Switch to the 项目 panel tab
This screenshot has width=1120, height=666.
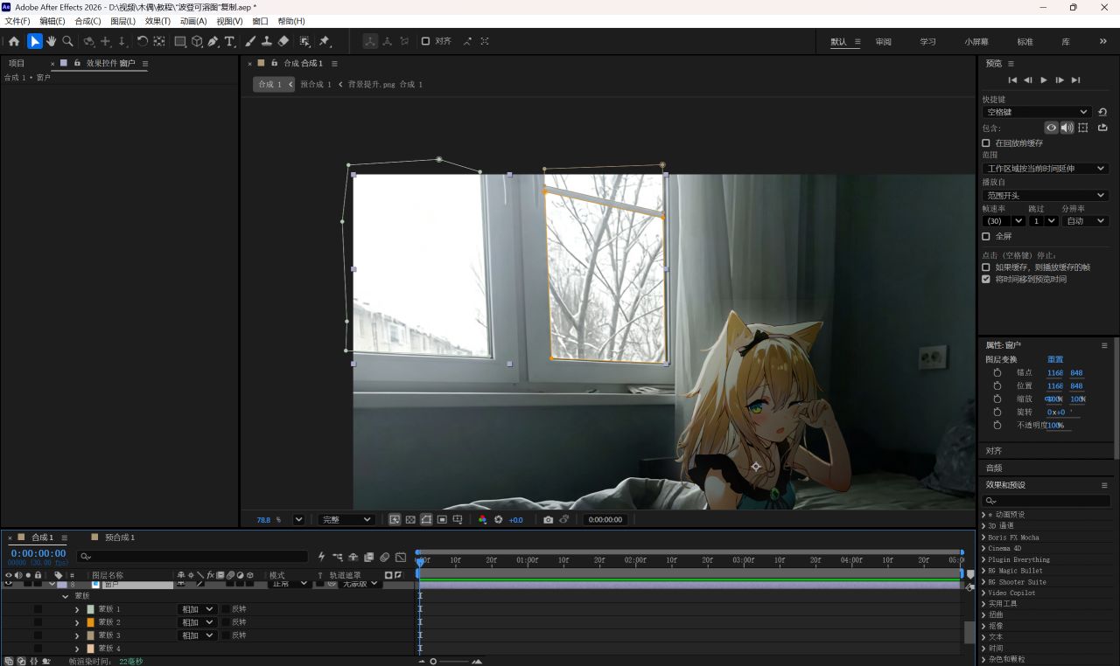[17, 64]
